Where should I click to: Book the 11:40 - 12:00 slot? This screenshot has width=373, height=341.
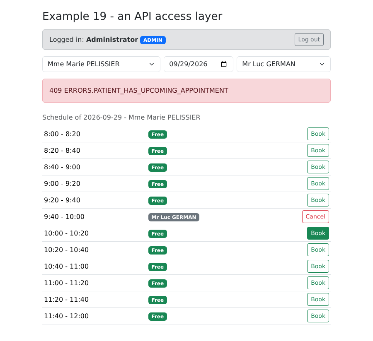pos(318,316)
